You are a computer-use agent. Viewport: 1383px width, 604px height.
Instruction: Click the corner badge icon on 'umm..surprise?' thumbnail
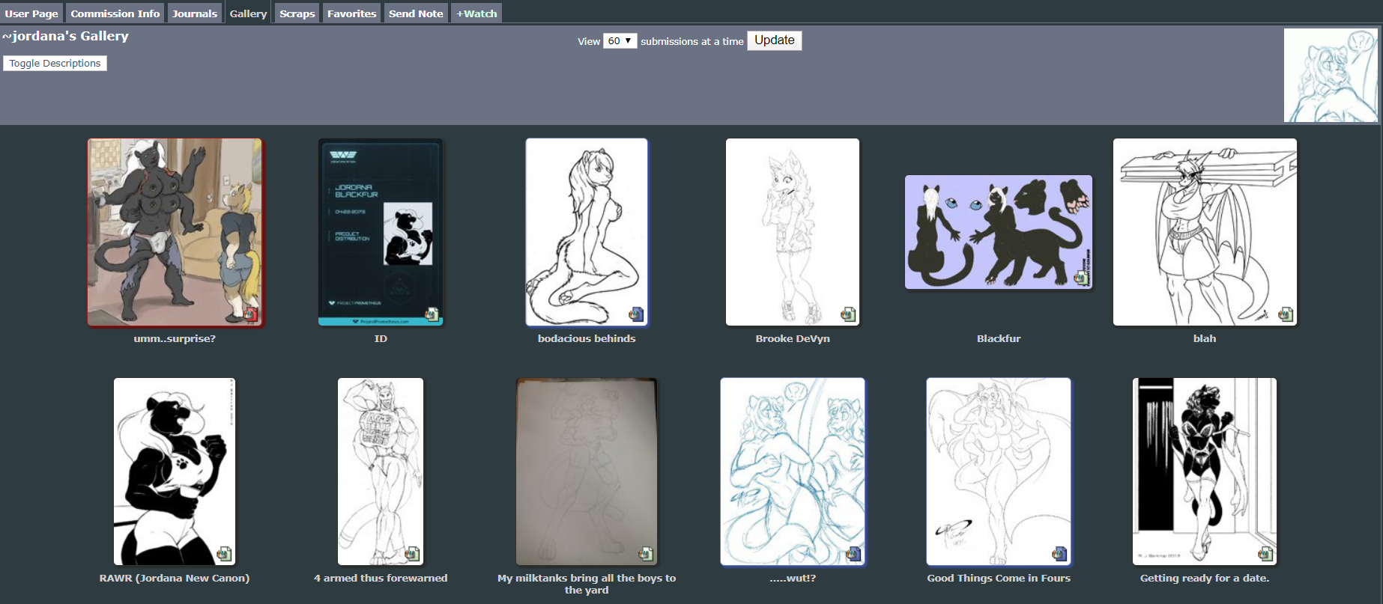point(251,314)
